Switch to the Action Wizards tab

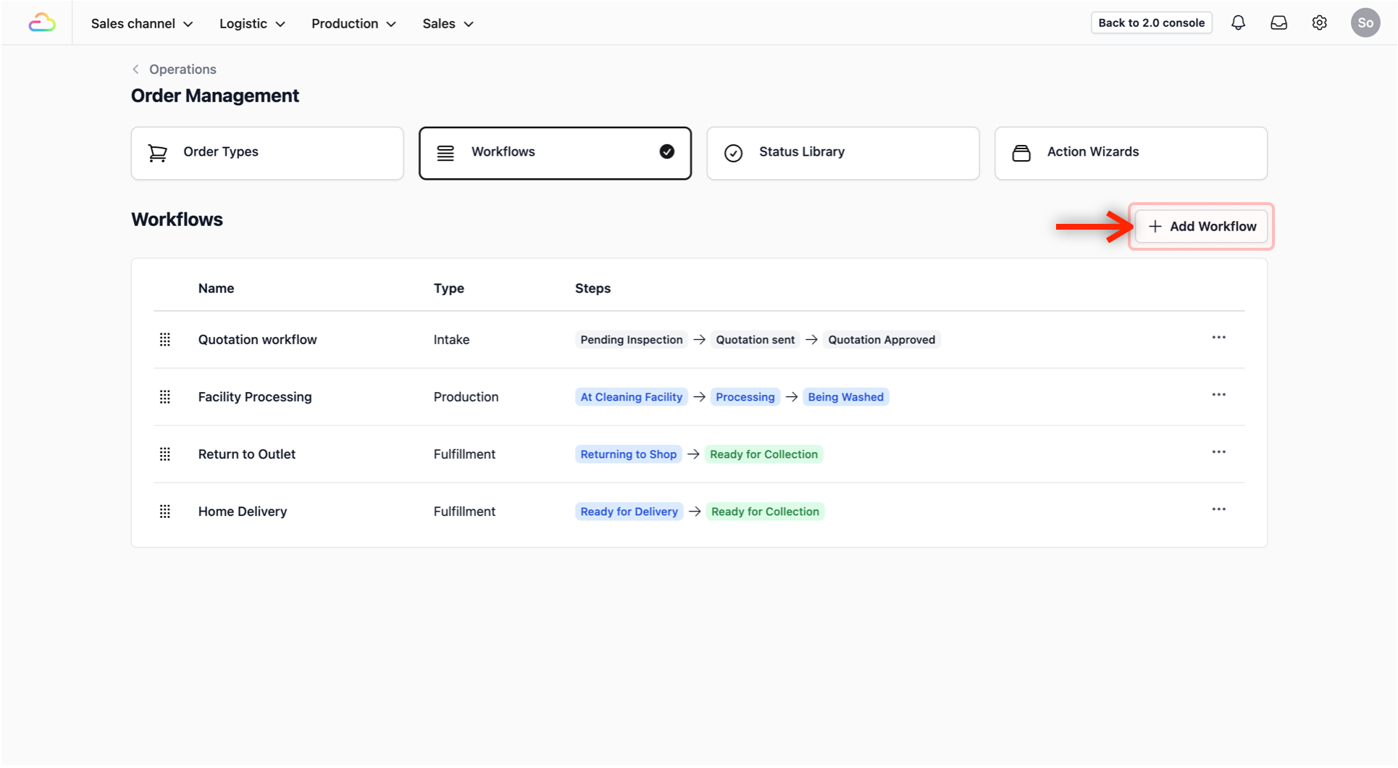point(1131,153)
